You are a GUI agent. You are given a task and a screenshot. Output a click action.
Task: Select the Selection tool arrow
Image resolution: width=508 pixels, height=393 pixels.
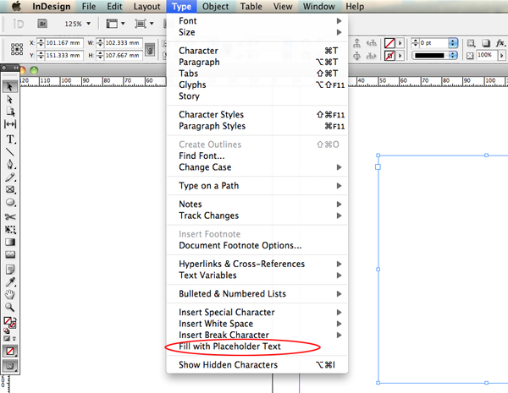[9, 87]
